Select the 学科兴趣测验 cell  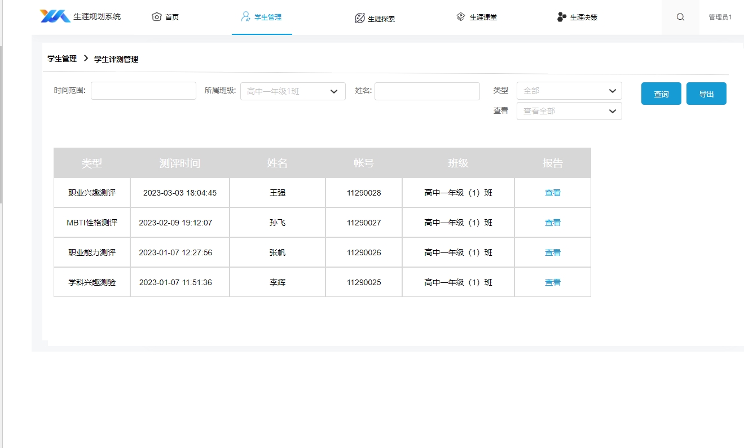pyautogui.click(x=92, y=282)
